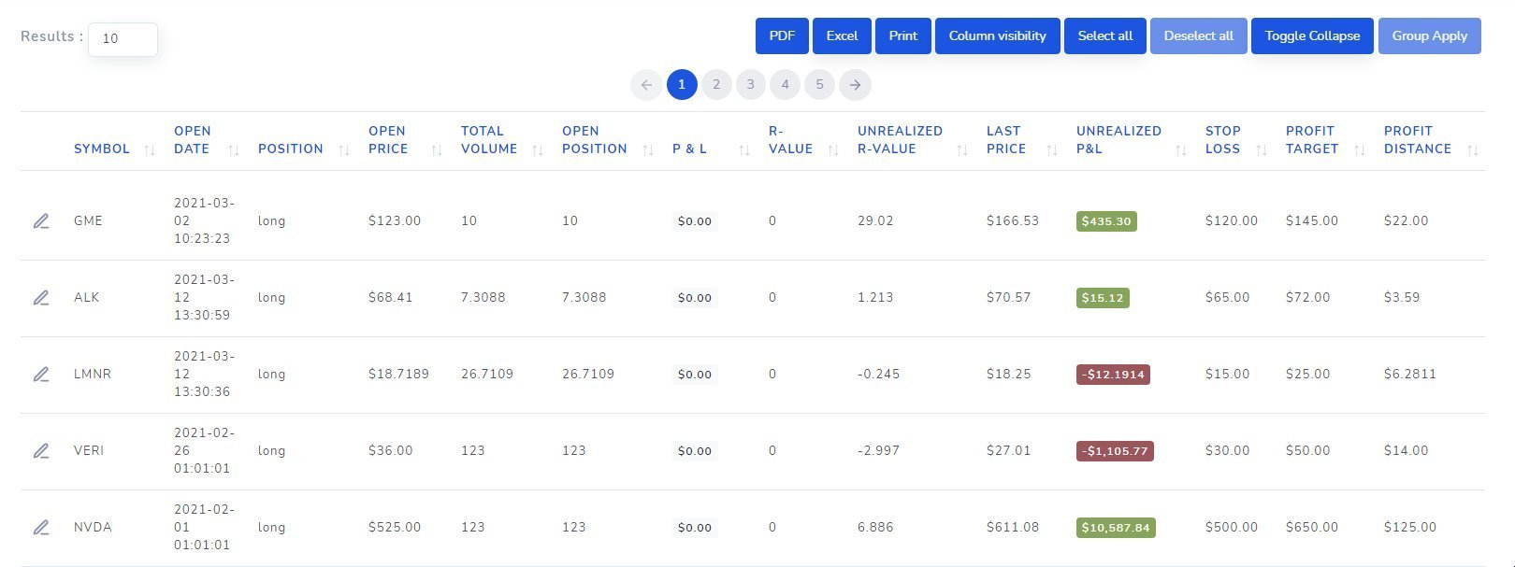Open the Column visibility menu

coord(998,35)
